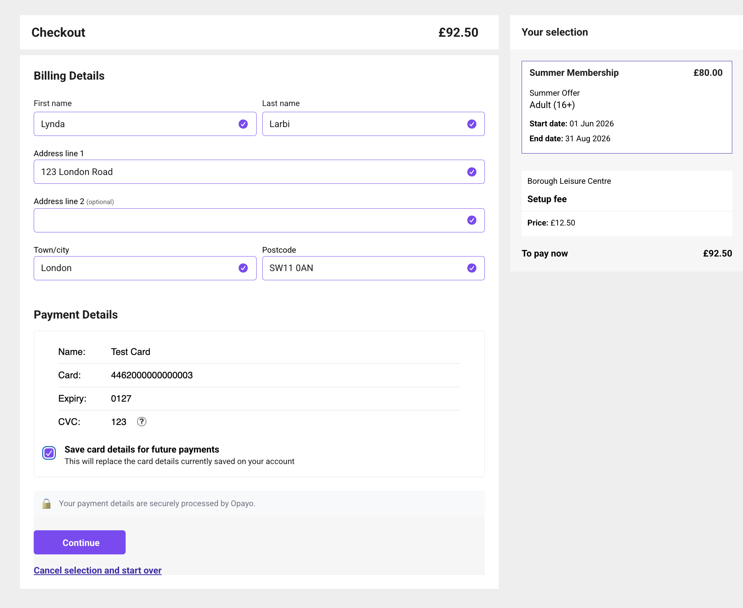
Task: Click the checkmark icon in Address line 2
Action: point(472,220)
